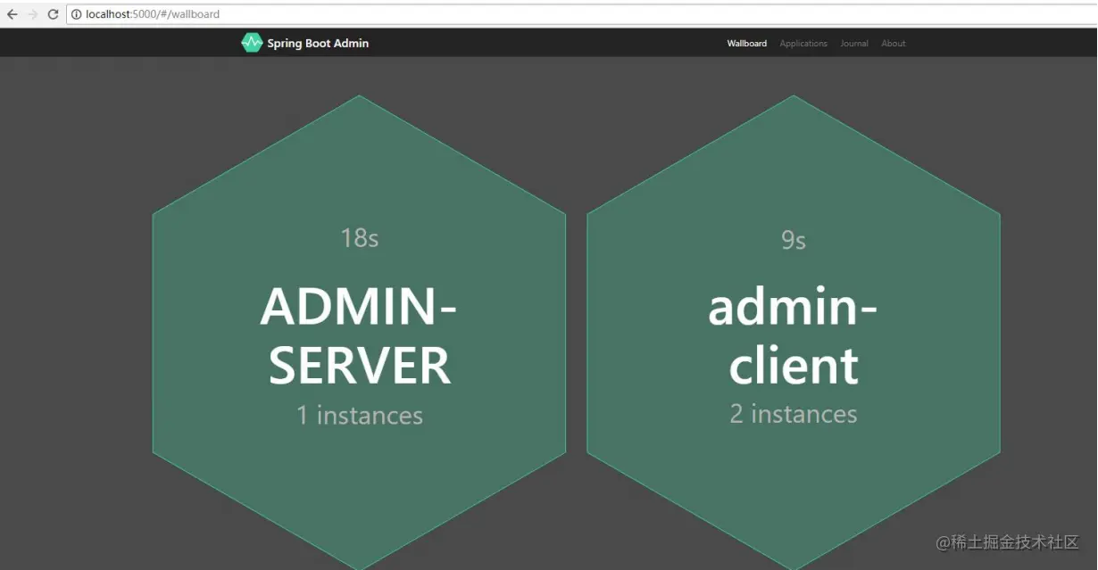The width and height of the screenshot is (1098, 570).
Task: Open the Spring Boot Admin brand link
Action: tap(305, 43)
